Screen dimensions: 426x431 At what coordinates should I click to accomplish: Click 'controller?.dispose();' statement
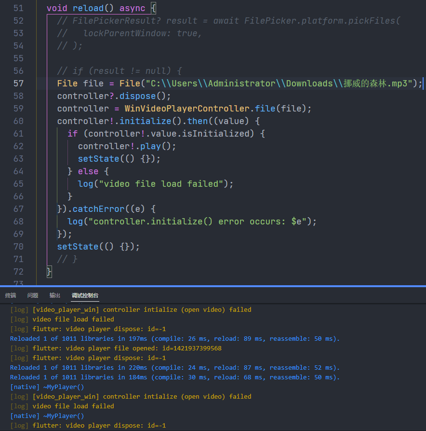coord(114,96)
